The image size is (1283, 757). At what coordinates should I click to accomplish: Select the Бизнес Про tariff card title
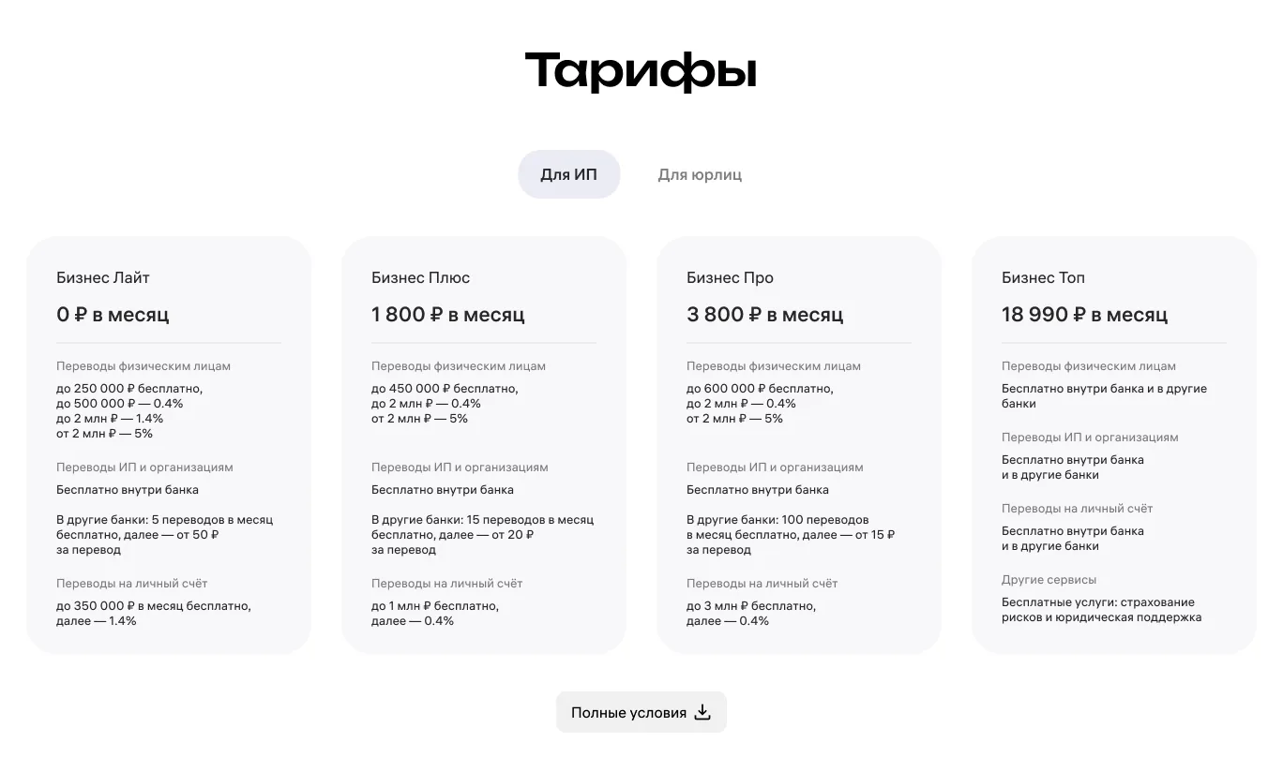(730, 278)
